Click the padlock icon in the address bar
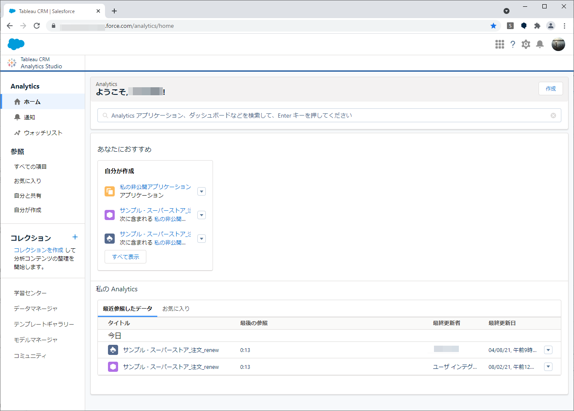Image resolution: width=574 pixels, height=411 pixels. click(x=53, y=26)
